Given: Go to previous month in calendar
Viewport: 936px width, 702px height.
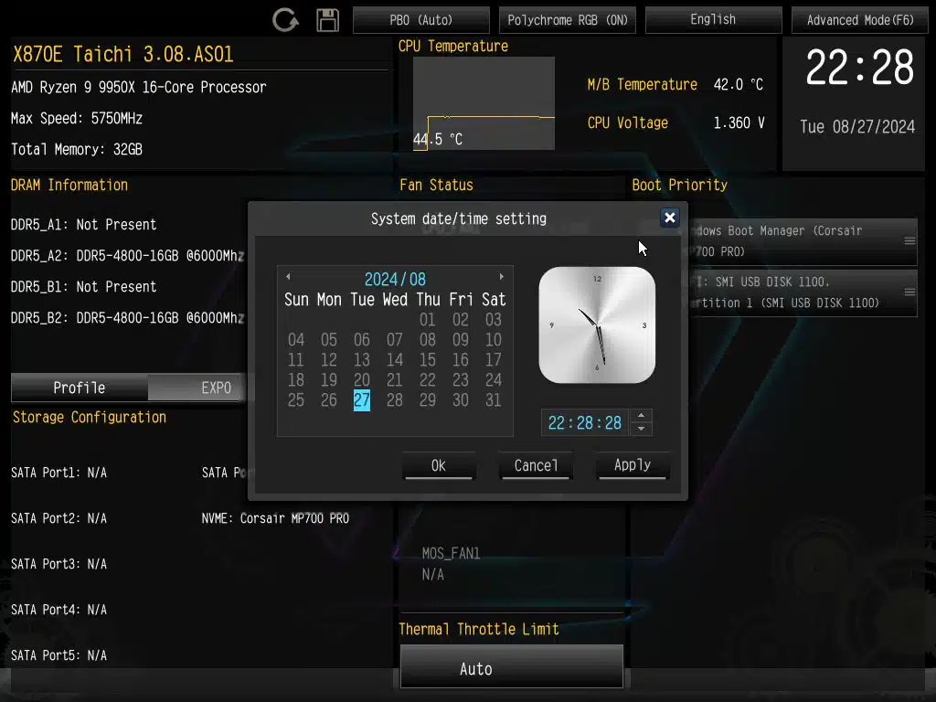Looking at the screenshot, I should click(x=288, y=277).
